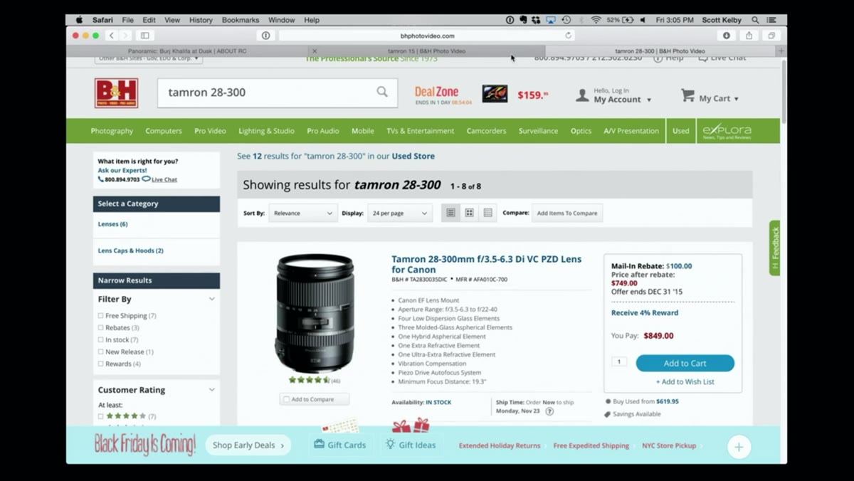Check the Rewards filter

click(x=100, y=364)
